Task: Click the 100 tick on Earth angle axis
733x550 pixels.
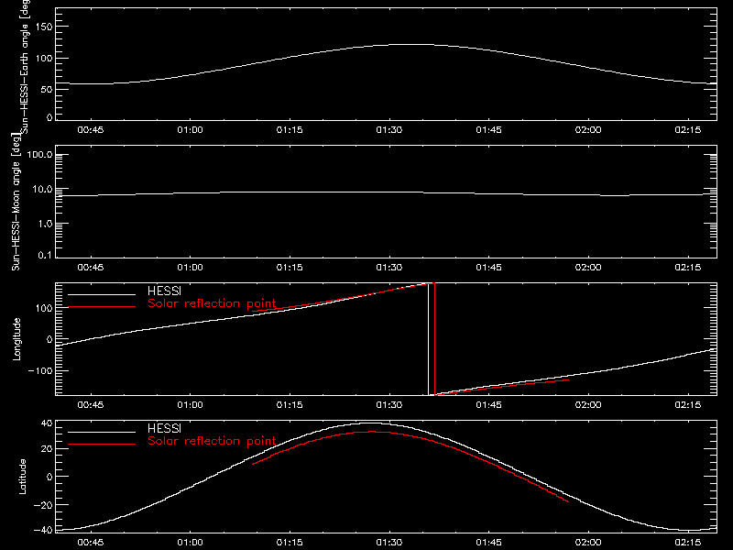Action: 44,59
